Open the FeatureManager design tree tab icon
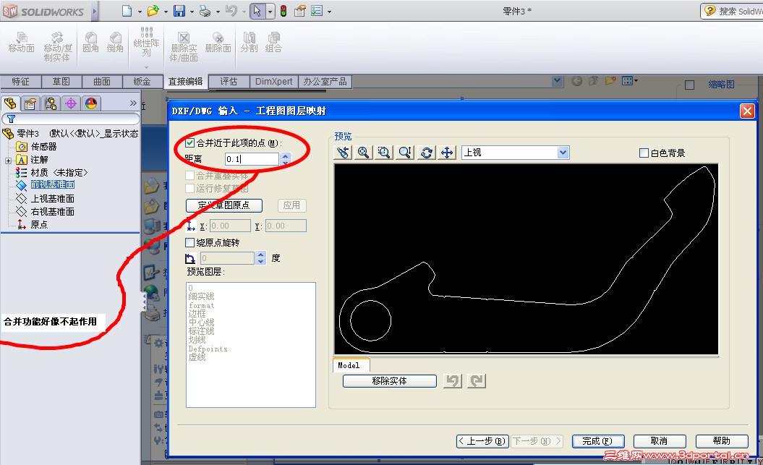The image size is (763, 465). click(x=10, y=103)
